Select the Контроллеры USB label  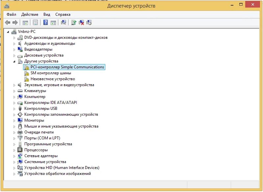pyautogui.click(x=40, y=108)
